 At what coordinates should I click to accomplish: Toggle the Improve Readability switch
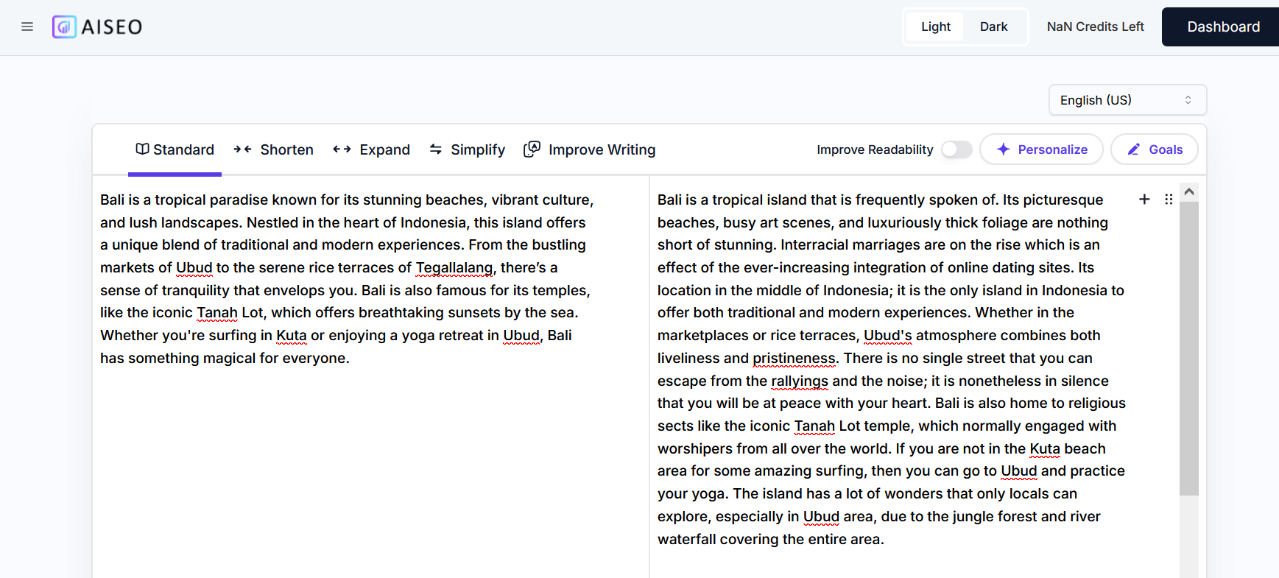tap(956, 149)
